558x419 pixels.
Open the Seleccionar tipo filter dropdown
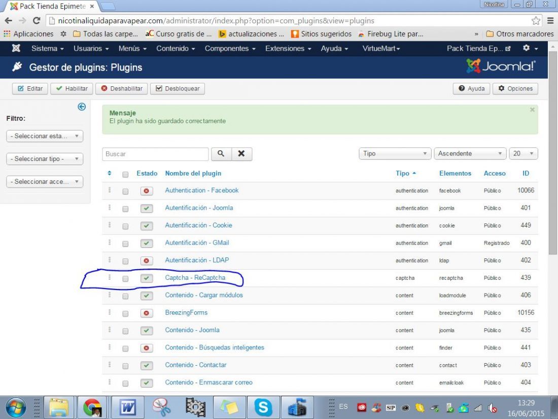(45, 159)
